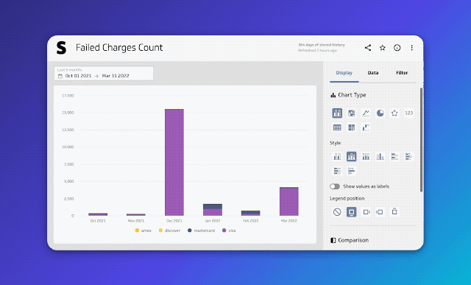This screenshot has width=471, height=285.
Task: Select the line chart type icon
Action: [366, 113]
